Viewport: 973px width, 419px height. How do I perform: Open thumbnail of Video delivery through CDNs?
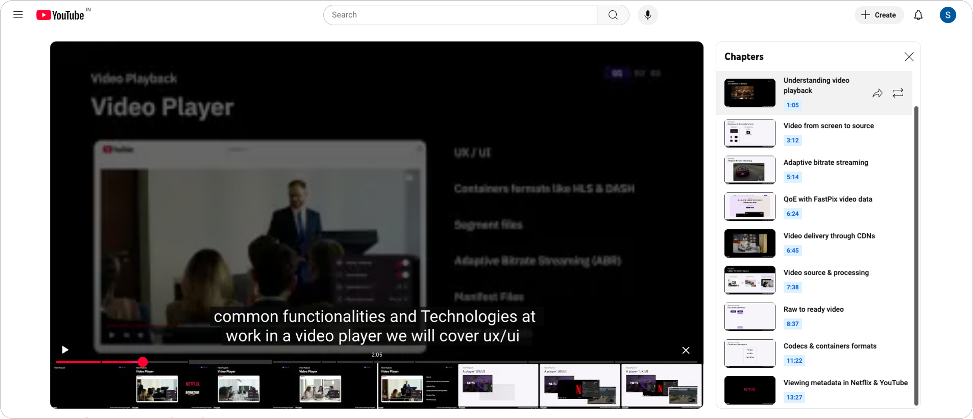(x=749, y=243)
